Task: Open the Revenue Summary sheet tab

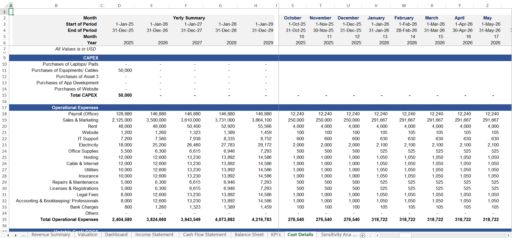Action: click(x=51, y=235)
